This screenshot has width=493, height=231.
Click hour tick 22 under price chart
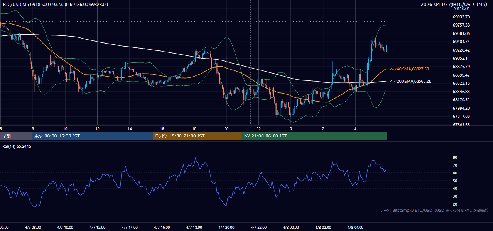coord(259,129)
